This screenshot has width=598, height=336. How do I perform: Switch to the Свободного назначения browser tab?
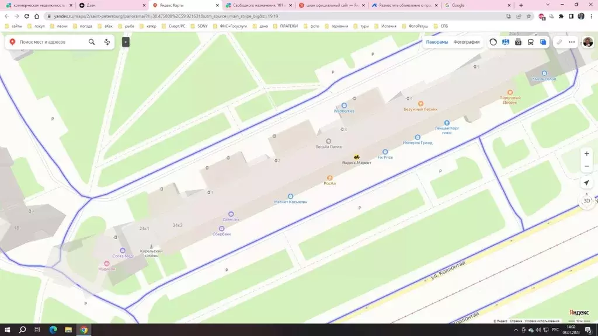coord(258,5)
